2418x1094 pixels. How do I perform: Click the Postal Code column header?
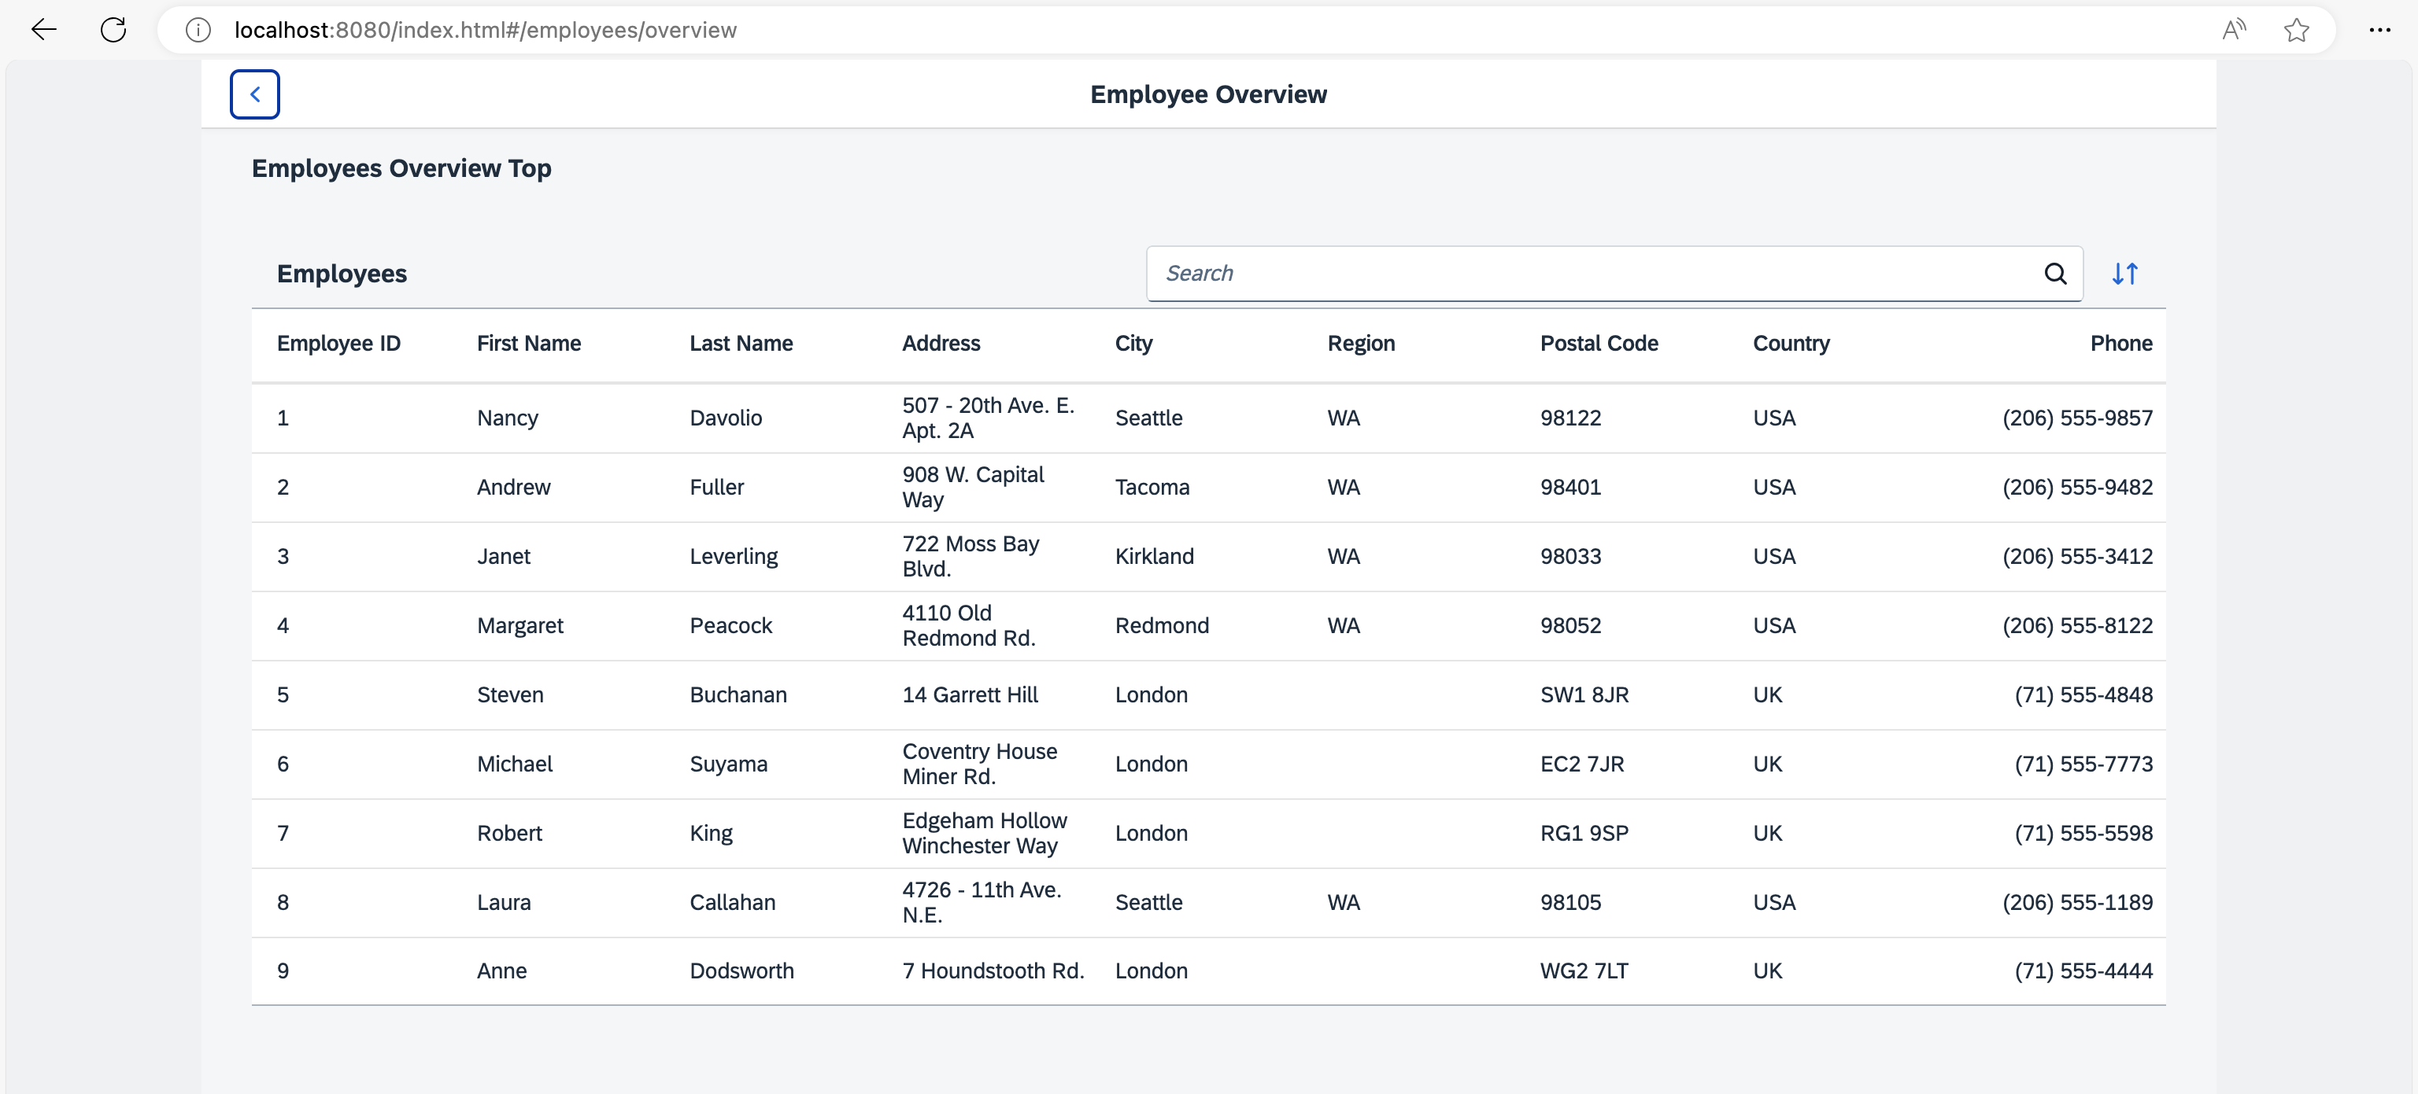click(x=1599, y=344)
